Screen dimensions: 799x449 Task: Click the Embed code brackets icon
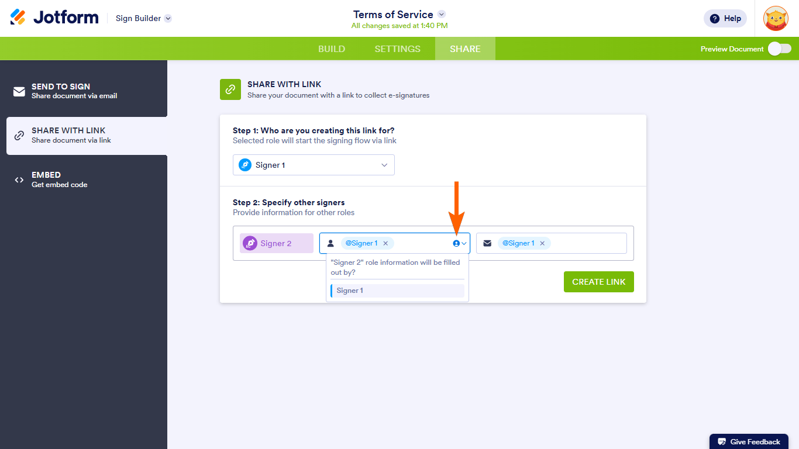point(19,180)
